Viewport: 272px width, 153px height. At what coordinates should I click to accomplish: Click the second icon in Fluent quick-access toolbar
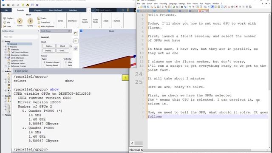click(8, 5)
